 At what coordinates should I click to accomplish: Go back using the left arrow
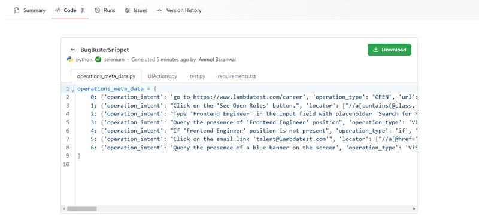72,50
